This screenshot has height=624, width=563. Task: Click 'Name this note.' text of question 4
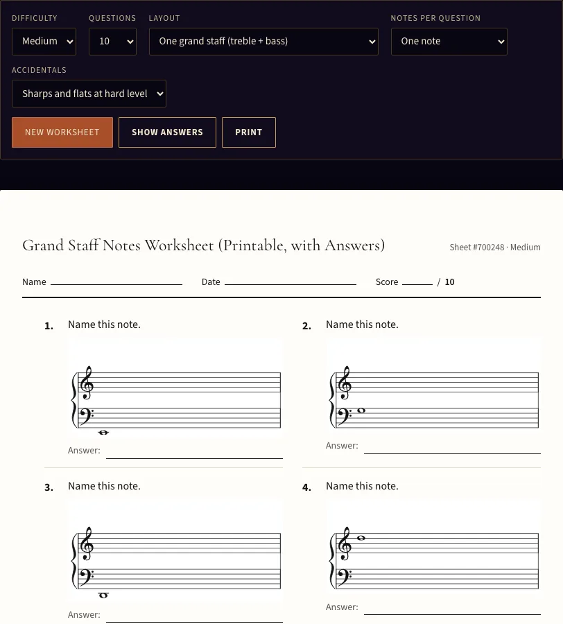pyautogui.click(x=362, y=486)
